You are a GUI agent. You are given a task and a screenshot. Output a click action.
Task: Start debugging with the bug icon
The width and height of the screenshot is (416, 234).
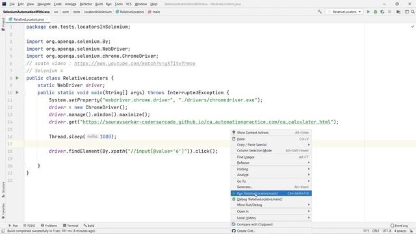click(x=376, y=12)
